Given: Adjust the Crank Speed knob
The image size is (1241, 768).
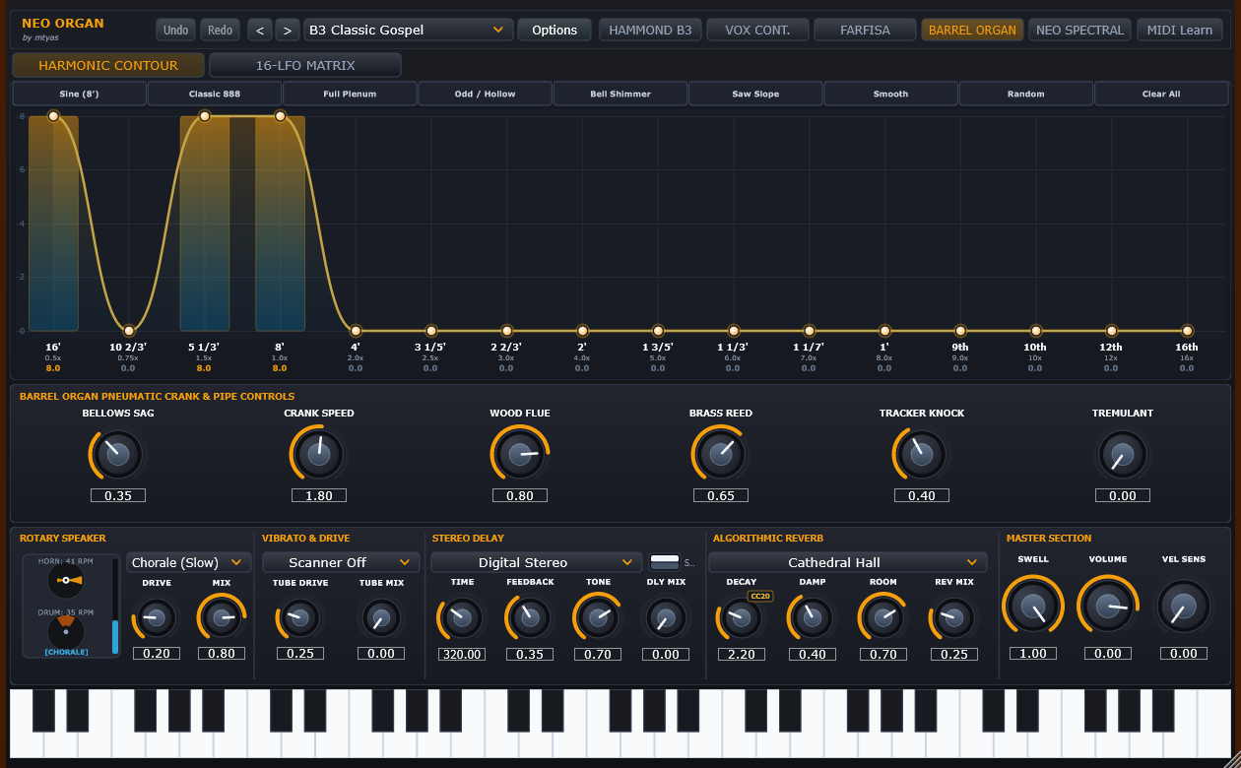Looking at the screenshot, I should click(319, 455).
